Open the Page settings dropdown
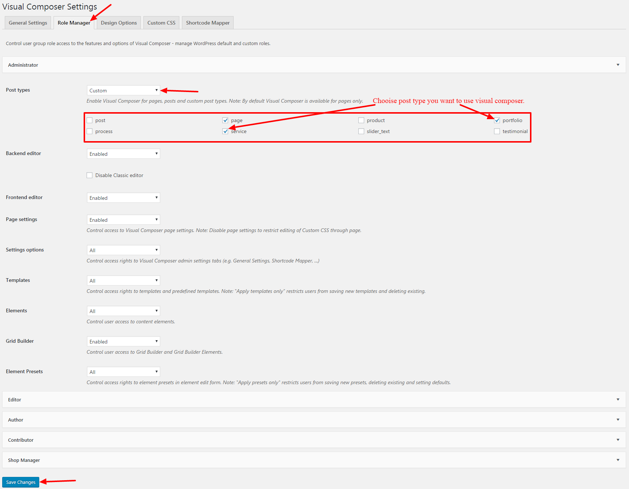This screenshot has width=629, height=489. point(123,220)
